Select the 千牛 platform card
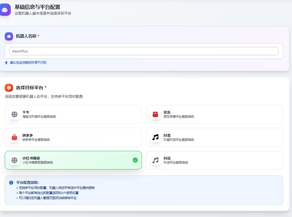Viewport: 292px width, 217px height. point(73,114)
